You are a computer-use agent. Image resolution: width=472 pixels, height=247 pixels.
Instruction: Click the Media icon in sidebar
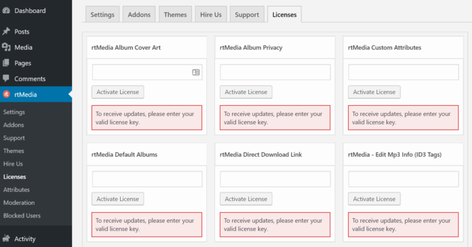6,47
